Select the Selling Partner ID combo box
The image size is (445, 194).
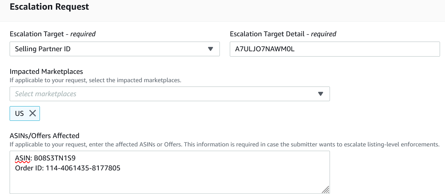pyautogui.click(x=115, y=49)
